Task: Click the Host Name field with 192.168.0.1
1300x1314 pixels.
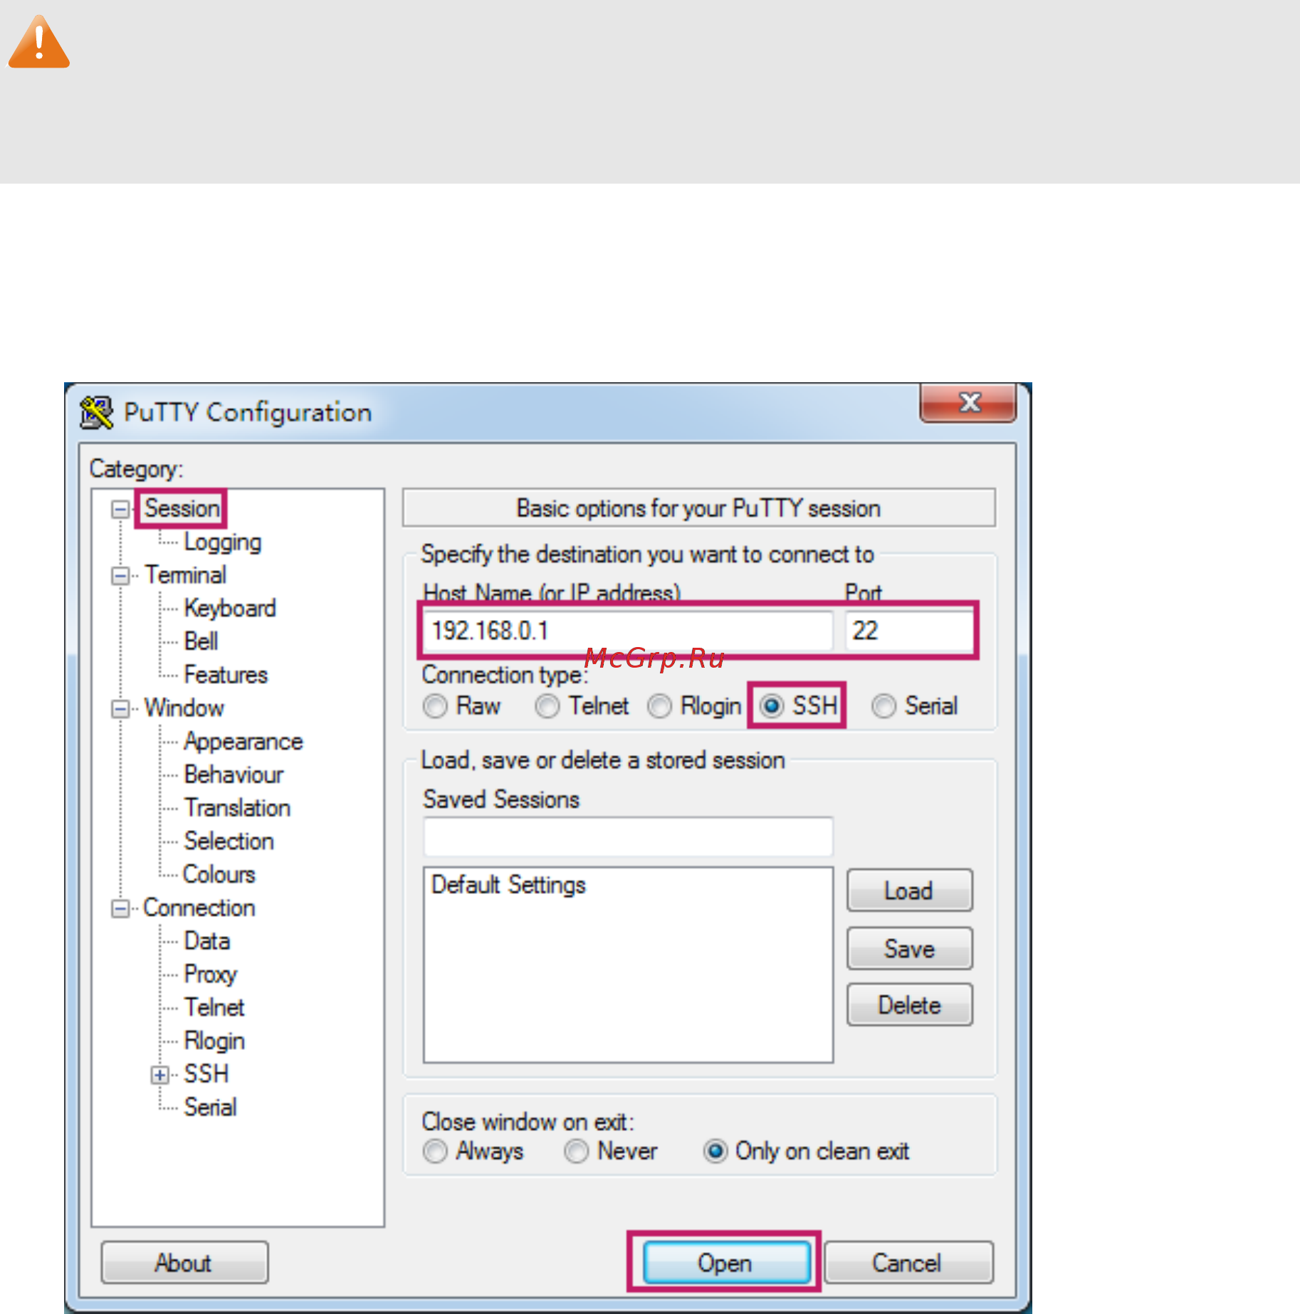Action: click(x=628, y=631)
